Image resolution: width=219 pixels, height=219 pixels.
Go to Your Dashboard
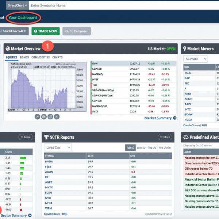(x=23, y=18)
